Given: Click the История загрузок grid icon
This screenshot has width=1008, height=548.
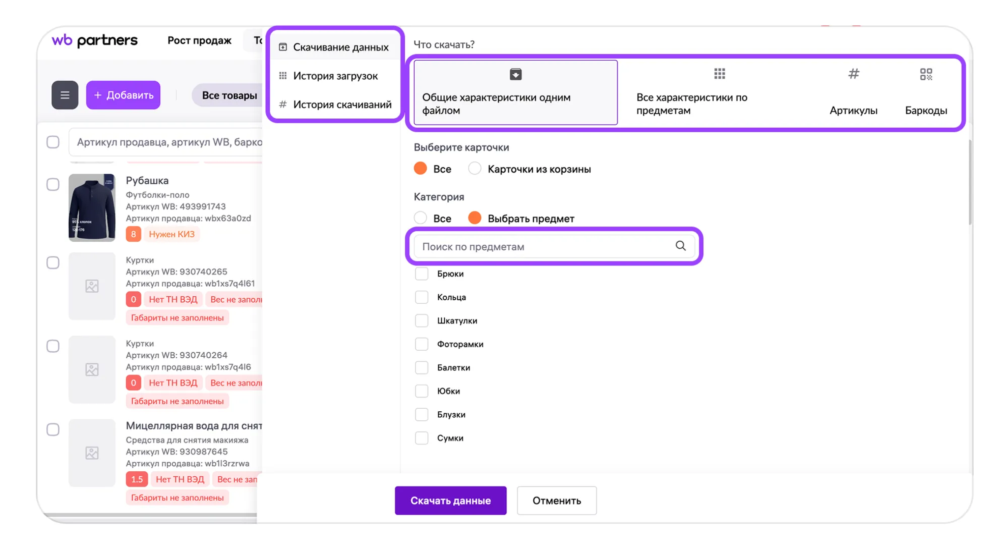Looking at the screenshot, I should (x=283, y=76).
